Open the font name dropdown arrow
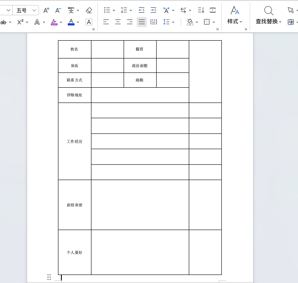The width and height of the screenshot is (298, 283). 8,10
